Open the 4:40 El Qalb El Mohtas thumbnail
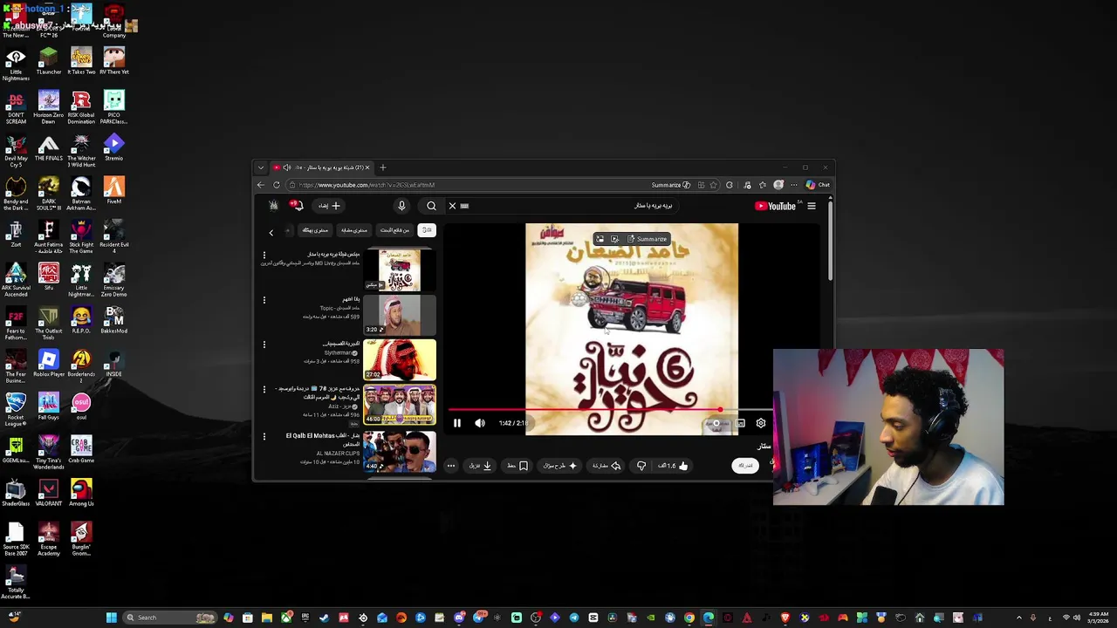This screenshot has width=1117, height=628. tap(400, 451)
